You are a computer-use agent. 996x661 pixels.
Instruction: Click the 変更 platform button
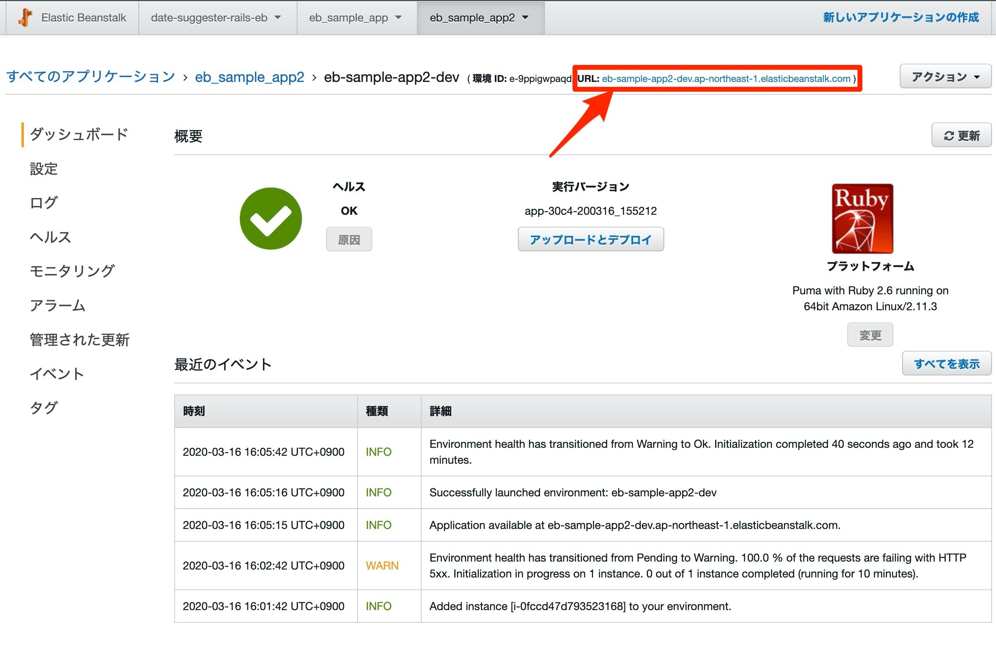coord(870,335)
